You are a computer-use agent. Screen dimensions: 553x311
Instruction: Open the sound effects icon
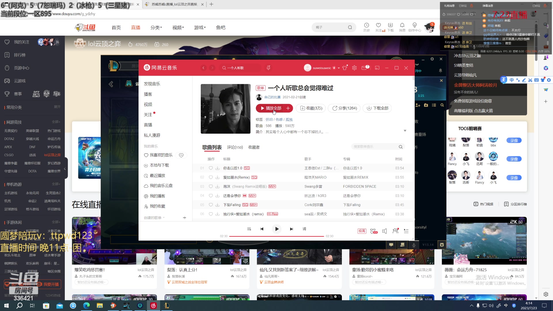tap(374, 231)
